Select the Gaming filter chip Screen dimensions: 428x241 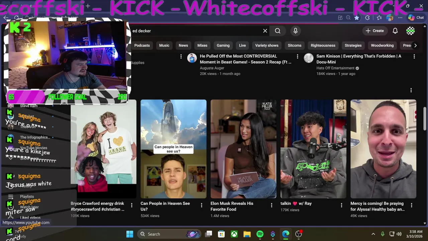pos(223,46)
